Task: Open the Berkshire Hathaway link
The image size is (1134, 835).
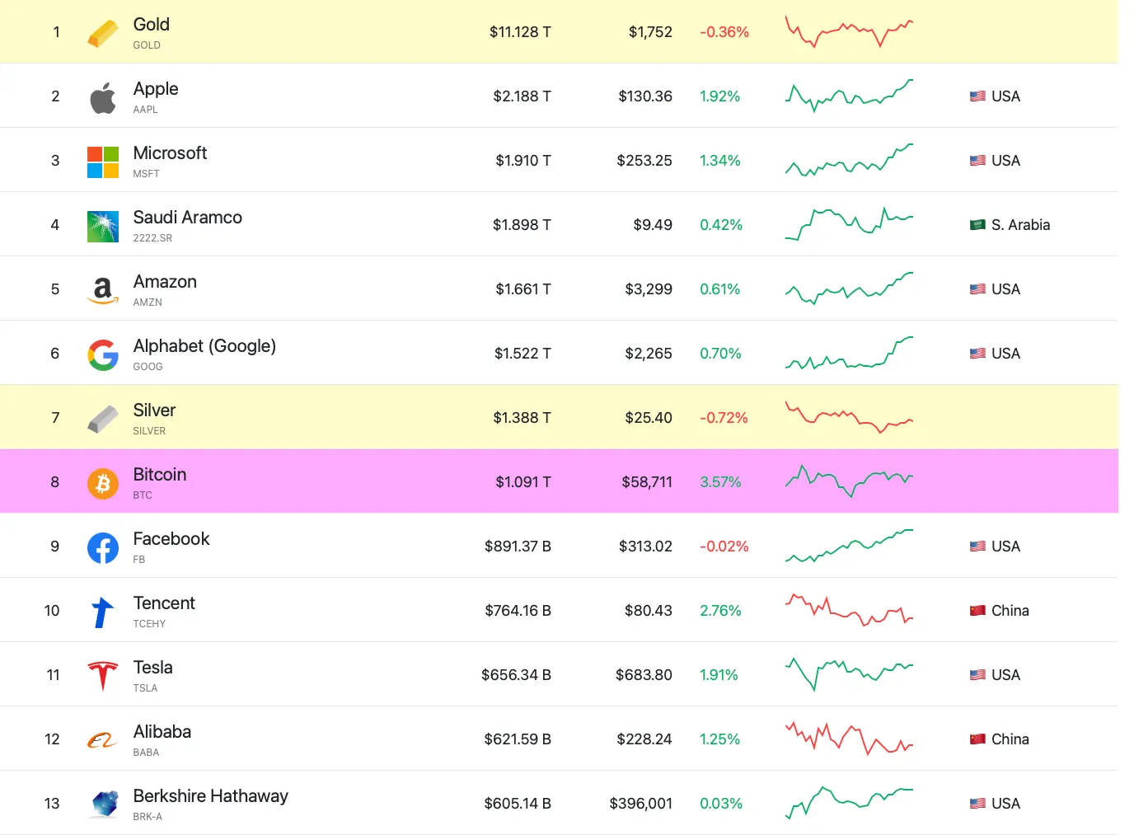Action: tap(210, 796)
